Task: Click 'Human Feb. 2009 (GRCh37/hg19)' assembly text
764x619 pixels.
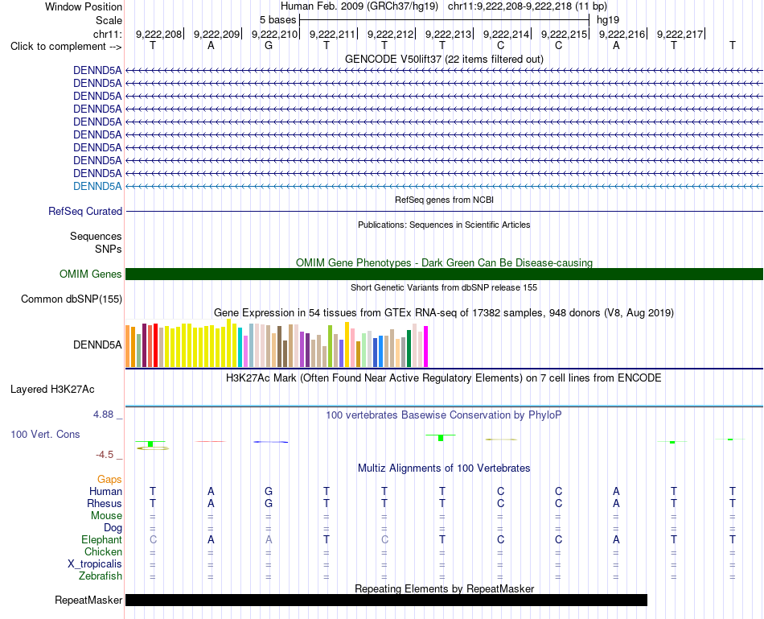Action: coord(359,6)
